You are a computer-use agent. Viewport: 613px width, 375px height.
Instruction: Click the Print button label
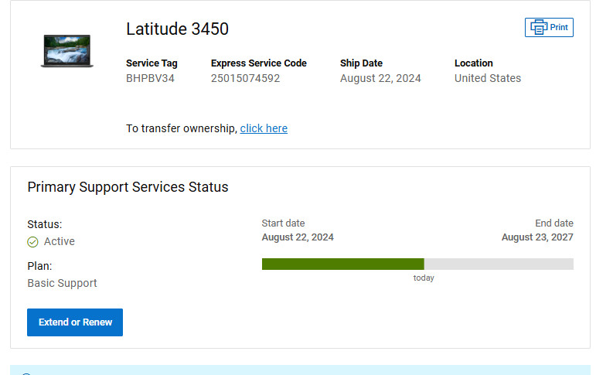pyautogui.click(x=559, y=27)
